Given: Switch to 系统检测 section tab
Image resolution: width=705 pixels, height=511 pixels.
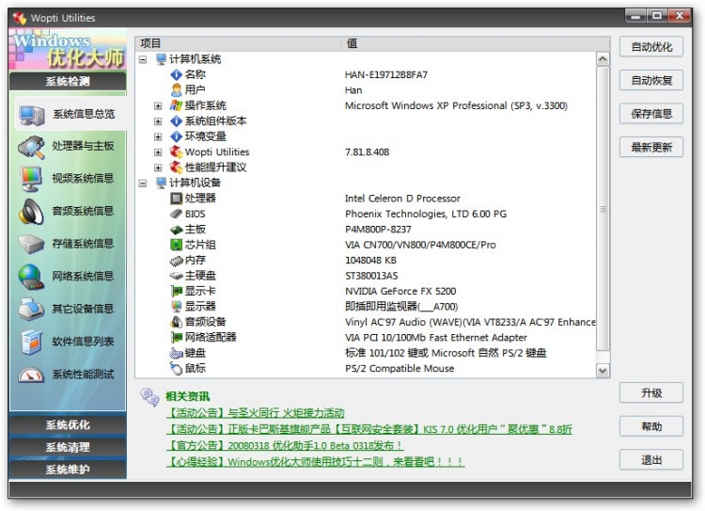Looking at the screenshot, I should pos(68,82).
